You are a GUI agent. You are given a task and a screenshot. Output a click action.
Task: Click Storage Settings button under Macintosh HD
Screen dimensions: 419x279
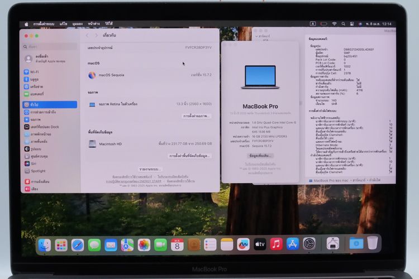pyautogui.click(x=190, y=156)
